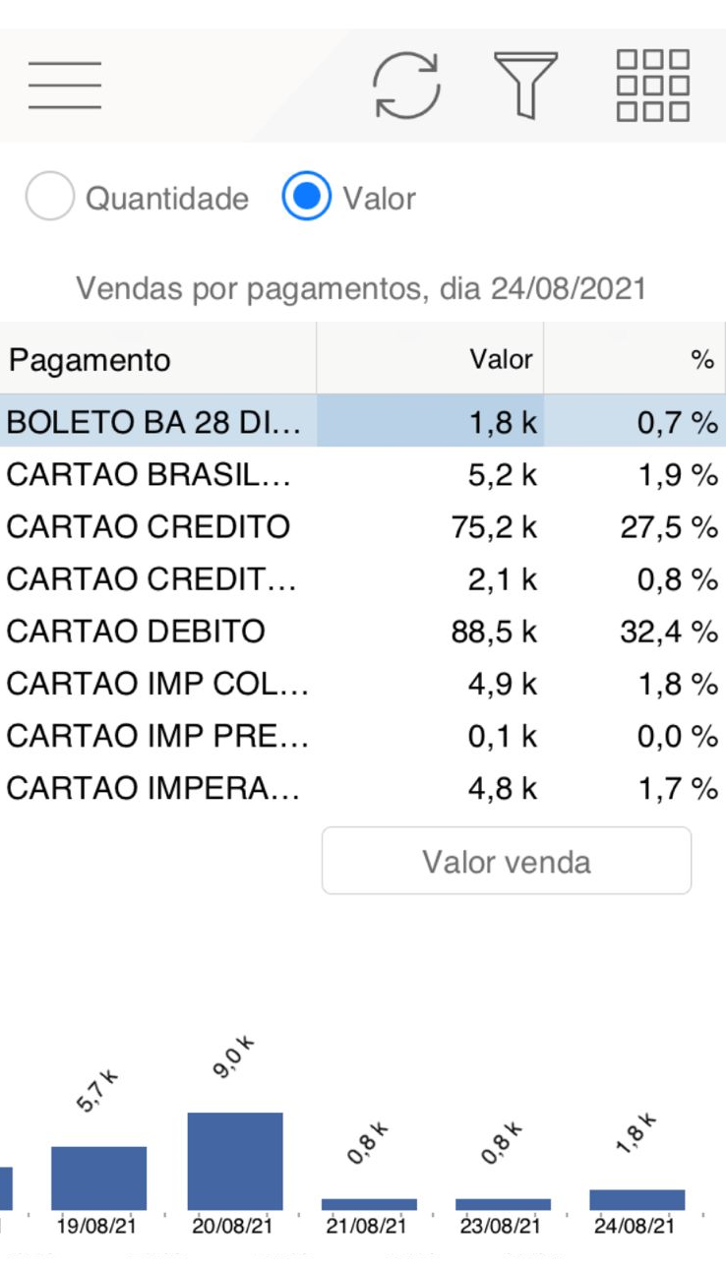Select the Quantidade radio button

[50, 198]
